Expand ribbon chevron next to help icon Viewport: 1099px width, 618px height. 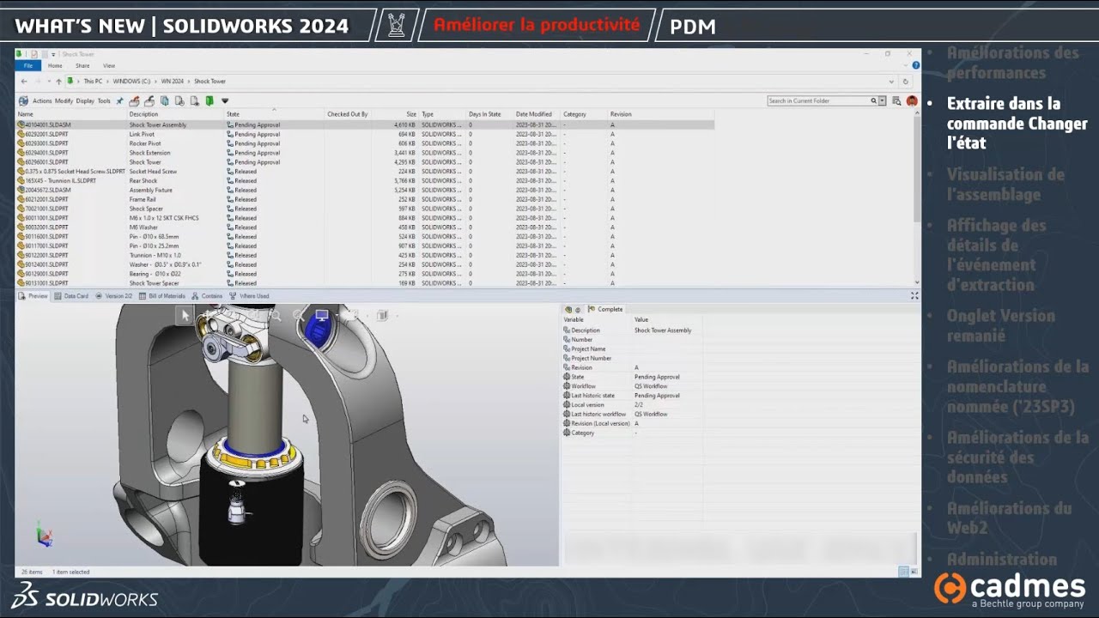[x=906, y=65]
